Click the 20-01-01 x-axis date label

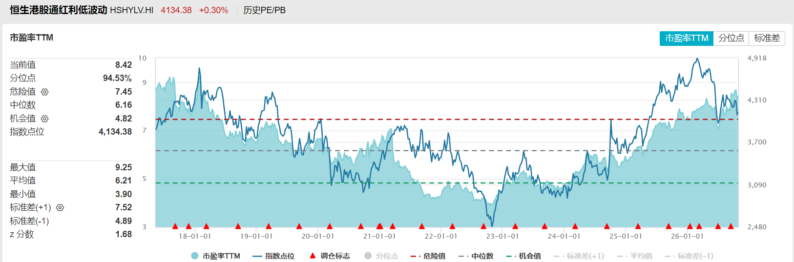[318, 236]
